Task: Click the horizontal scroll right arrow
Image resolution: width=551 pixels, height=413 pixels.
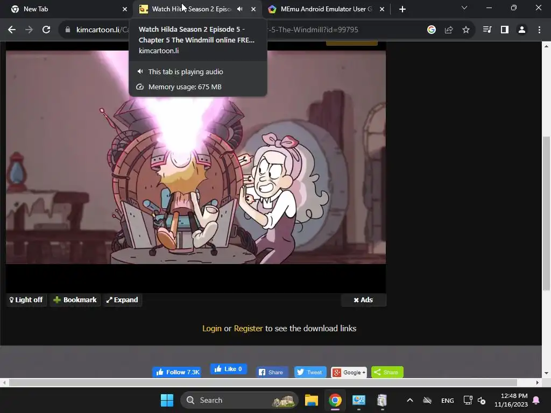Action: [x=538, y=382]
